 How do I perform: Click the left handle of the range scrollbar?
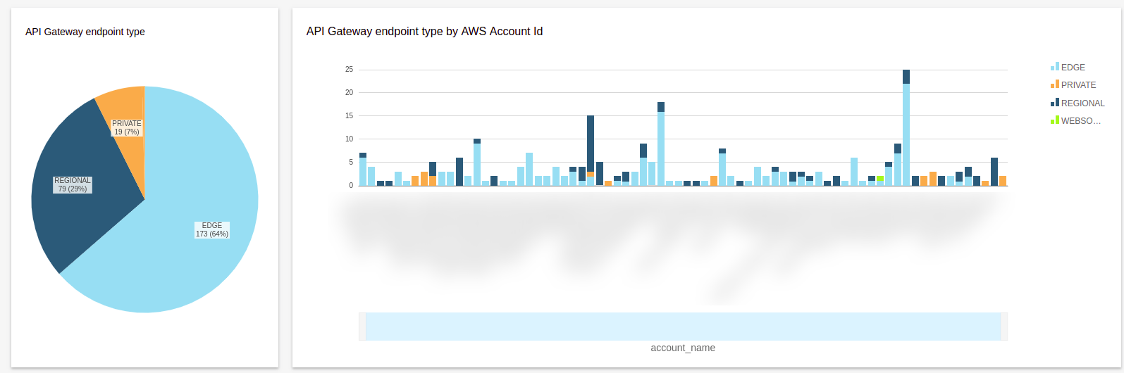click(x=362, y=327)
